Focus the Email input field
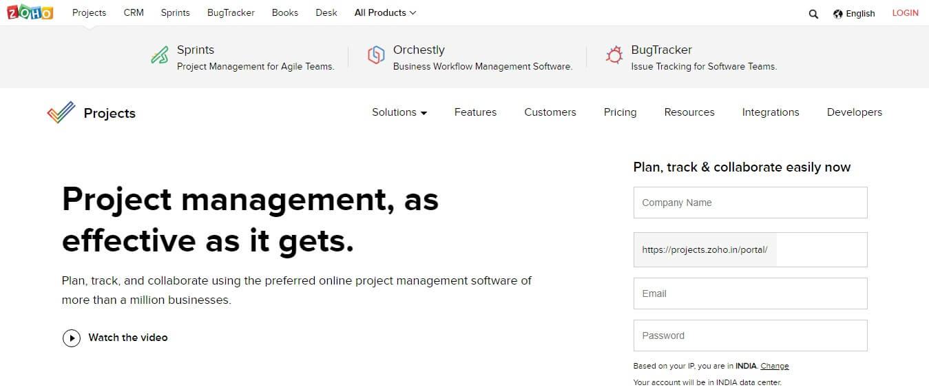 click(751, 293)
